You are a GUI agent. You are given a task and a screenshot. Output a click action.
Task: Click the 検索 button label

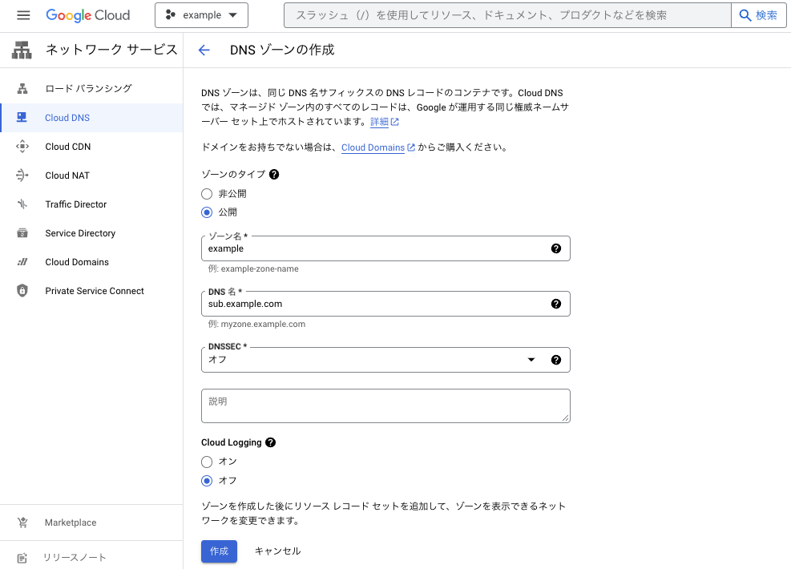coord(766,15)
